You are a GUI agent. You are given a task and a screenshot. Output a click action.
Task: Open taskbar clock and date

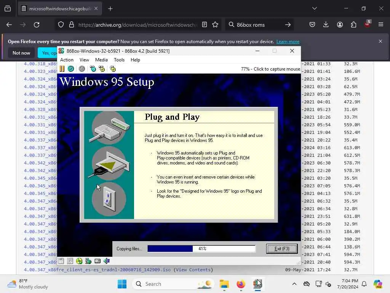(348, 284)
